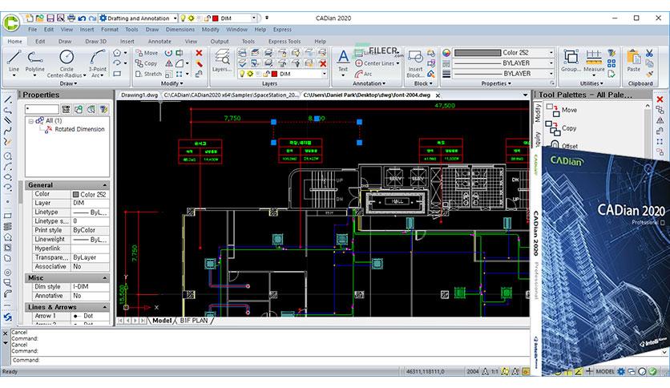
Task: Select the Line drawing tool
Action: [14, 61]
